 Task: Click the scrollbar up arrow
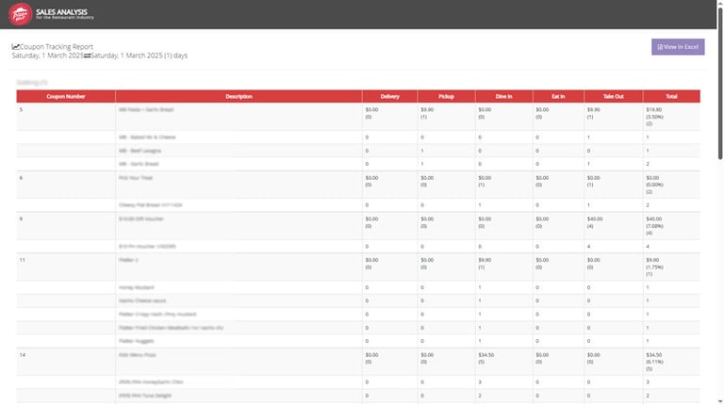tap(720, 3)
